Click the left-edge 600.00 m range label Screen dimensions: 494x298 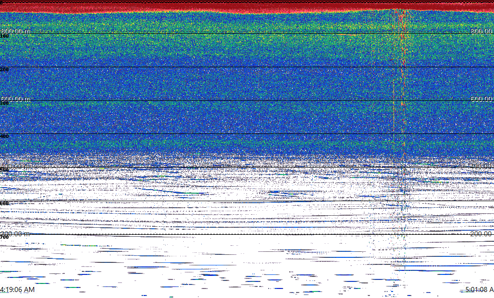coord(16,99)
